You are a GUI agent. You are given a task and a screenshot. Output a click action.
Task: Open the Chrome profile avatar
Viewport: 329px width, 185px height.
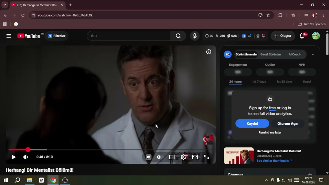(x=315, y=15)
